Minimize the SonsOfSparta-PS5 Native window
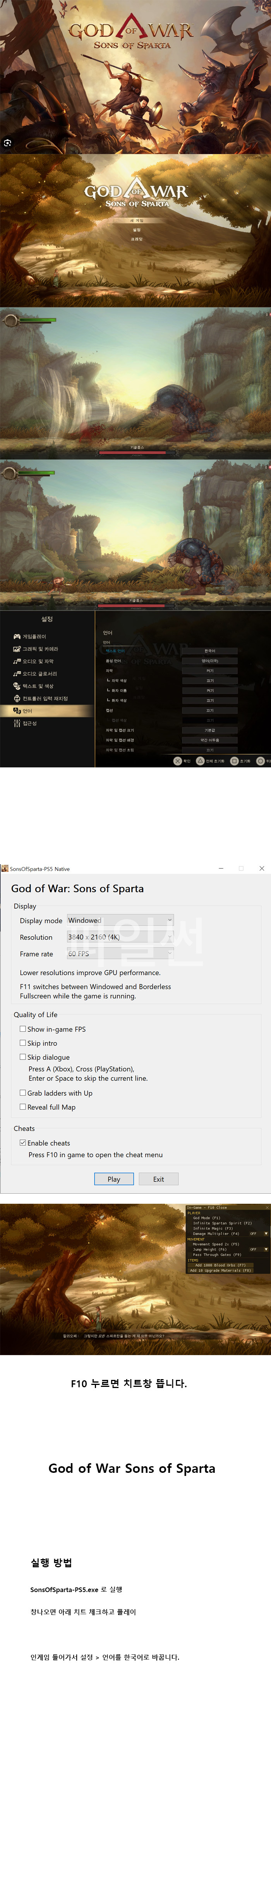This screenshot has width=271, height=1884. (x=221, y=868)
